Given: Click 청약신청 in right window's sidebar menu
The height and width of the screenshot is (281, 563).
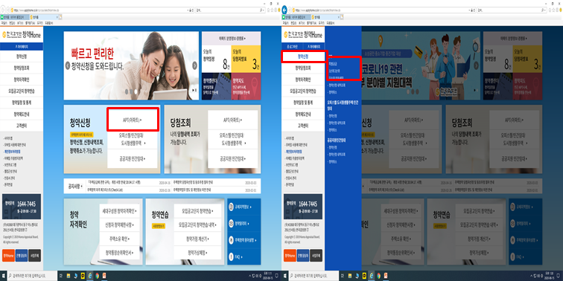Looking at the screenshot, I should click(303, 56).
